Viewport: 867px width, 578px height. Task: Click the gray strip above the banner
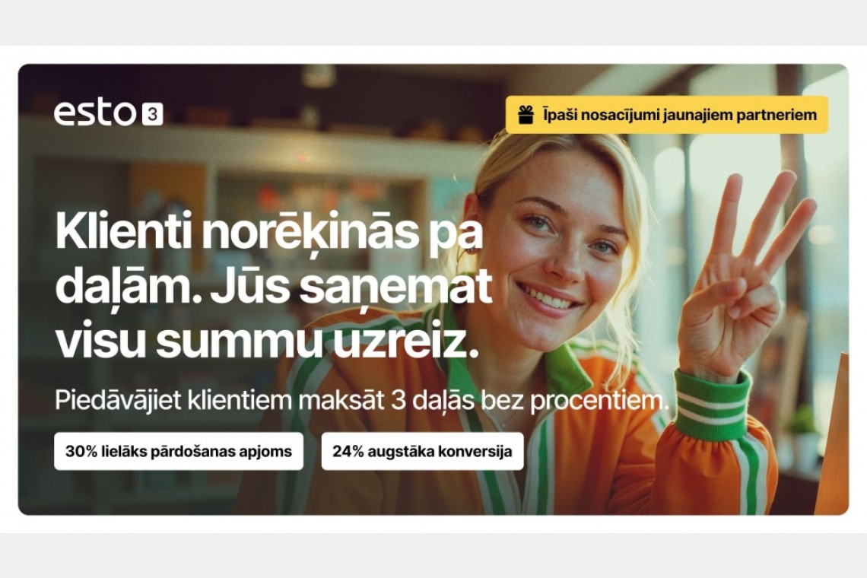(x=433, y=23)
